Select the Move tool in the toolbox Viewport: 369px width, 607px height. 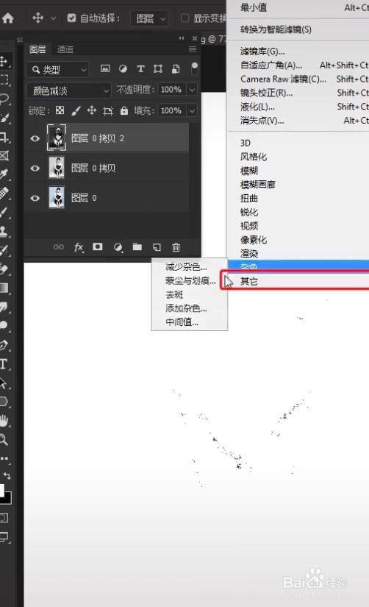coord(4,62)
